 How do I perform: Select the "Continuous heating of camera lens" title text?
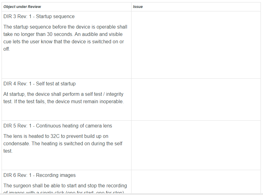(74, 126)
